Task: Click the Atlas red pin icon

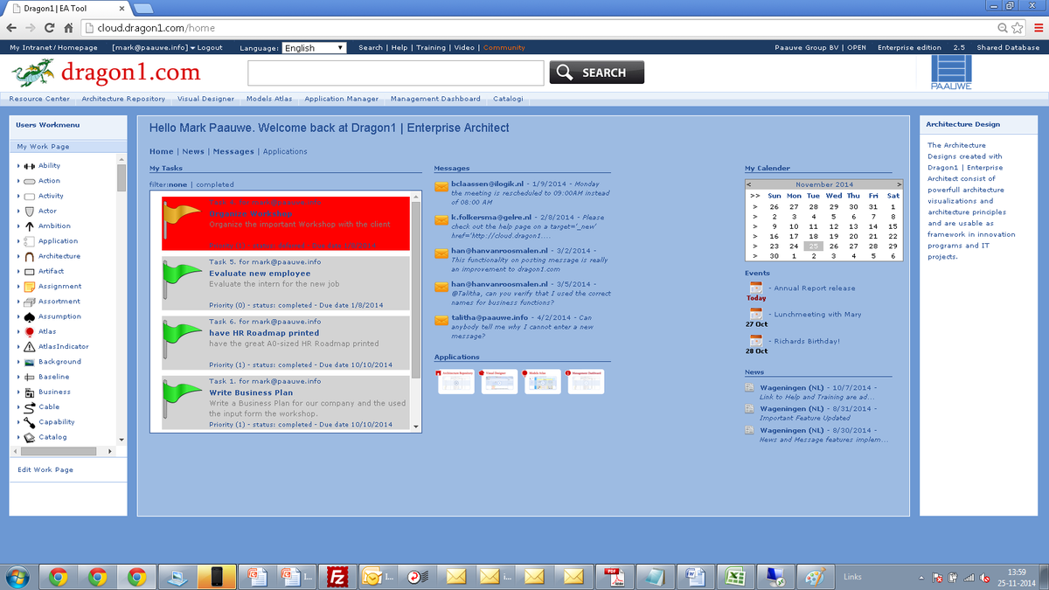Action: (29, 332)
